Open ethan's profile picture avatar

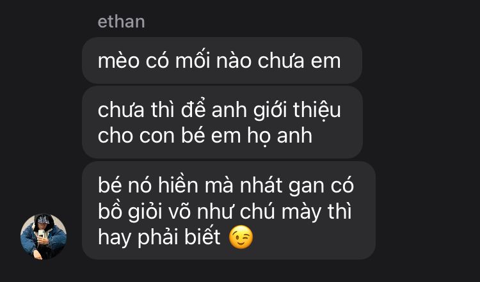[44, 237]
